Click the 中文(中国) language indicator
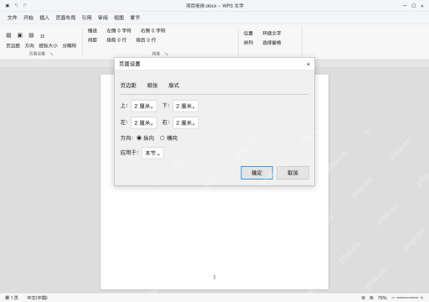 click(37, 298)
